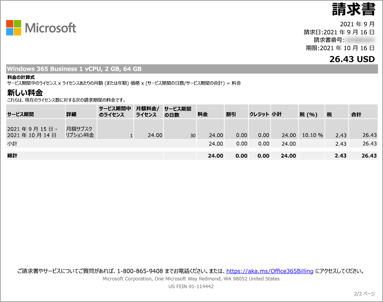Click the 請求書 title heading
Screen dimensions: 383x302
[353, 9]
